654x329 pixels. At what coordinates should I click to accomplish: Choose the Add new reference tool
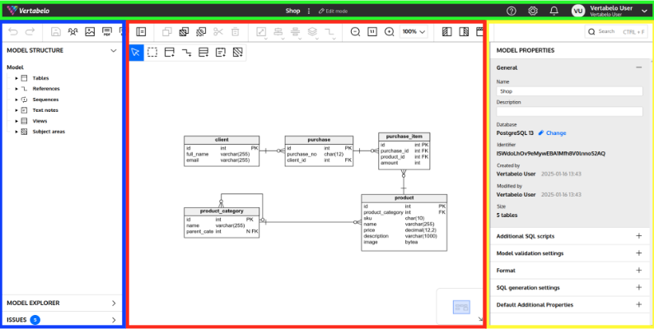pyautogui.click(x=186, y=53)
